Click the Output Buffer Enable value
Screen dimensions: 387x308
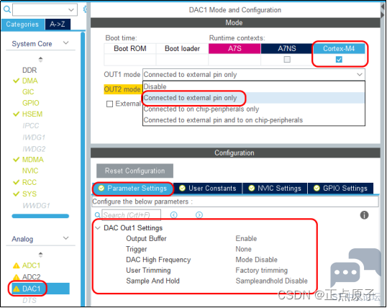point(246,239)
